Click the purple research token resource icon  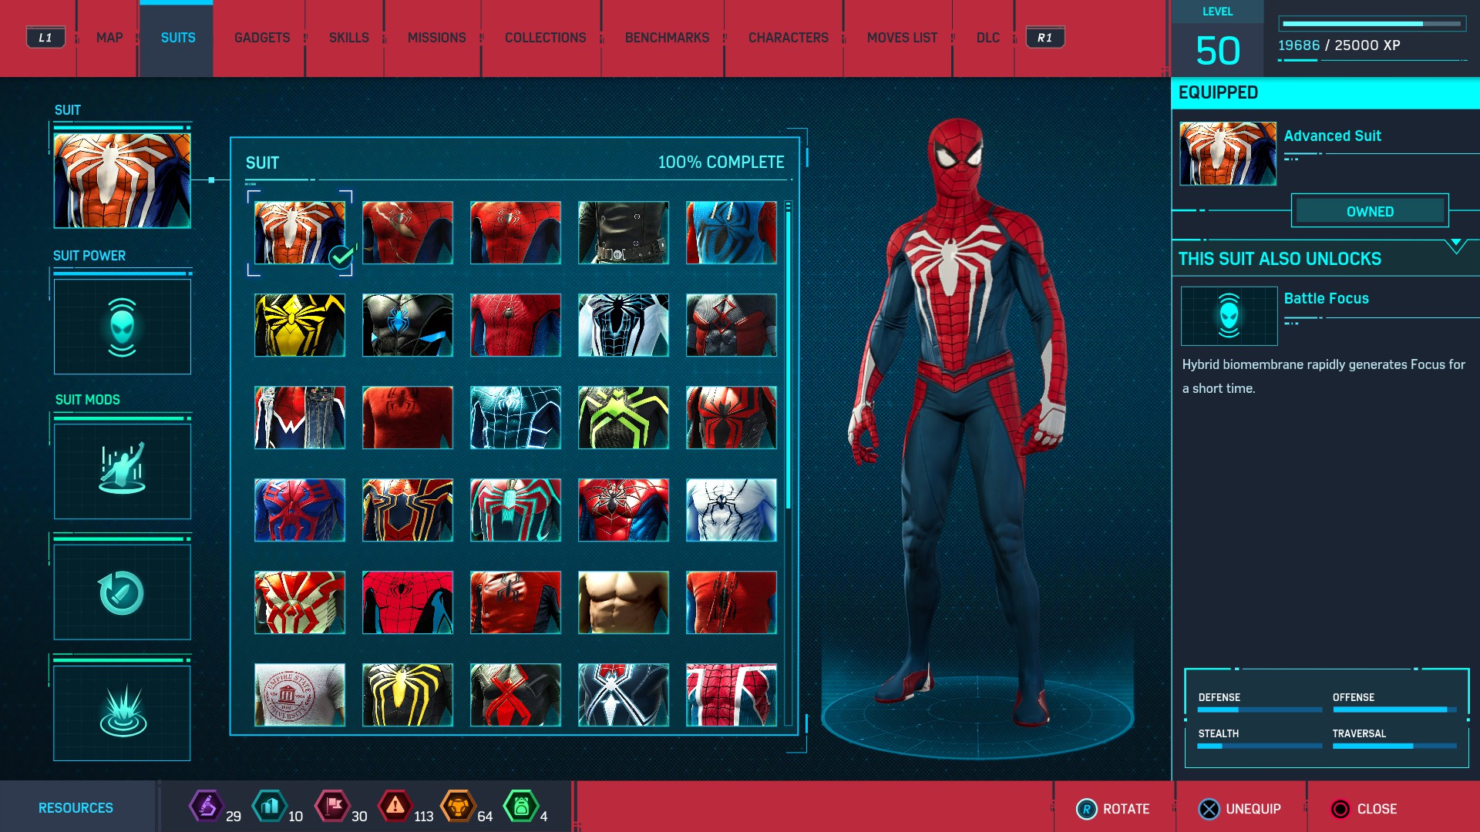(x=206, y=807)
